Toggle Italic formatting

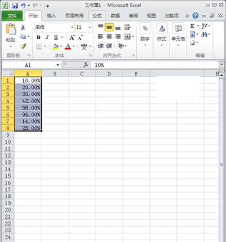(47, 37)
